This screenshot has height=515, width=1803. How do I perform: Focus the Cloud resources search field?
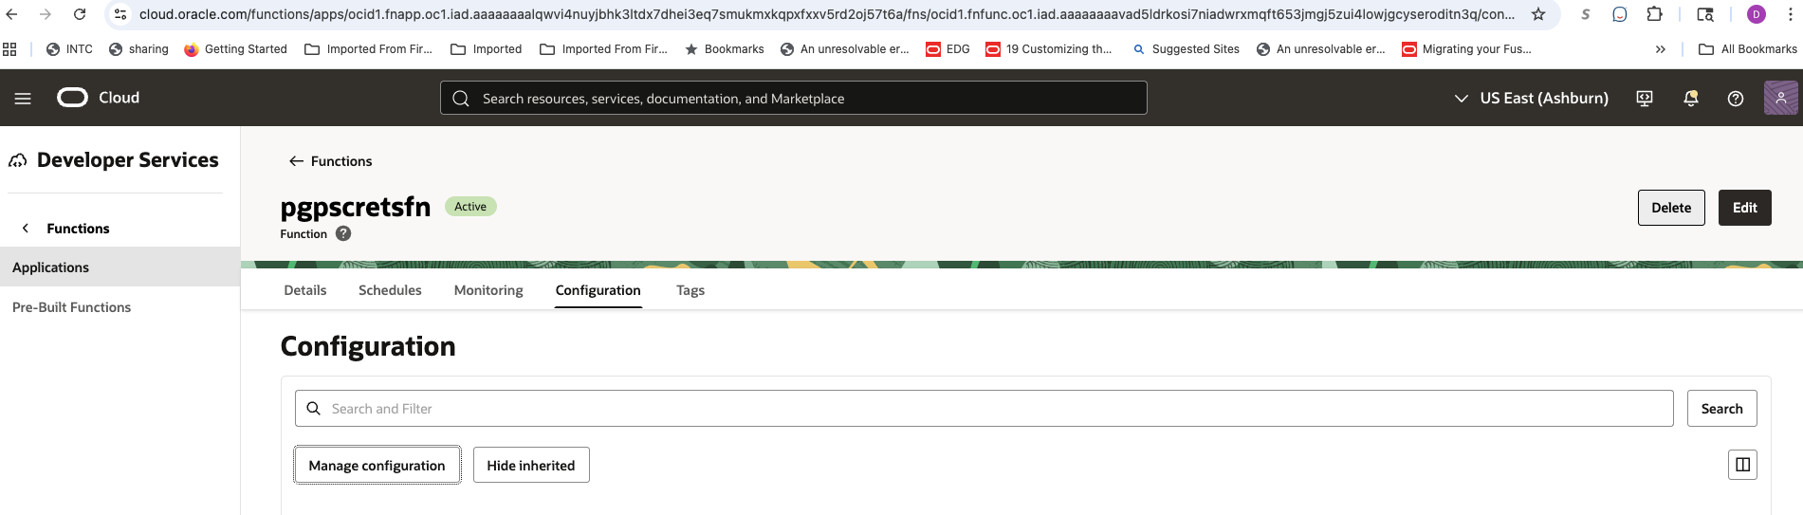tap(794, 98)
